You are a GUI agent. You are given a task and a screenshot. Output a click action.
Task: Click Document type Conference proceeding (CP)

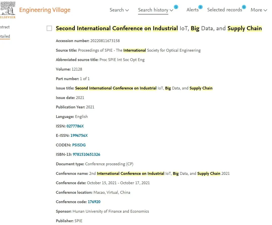click(109, 164)
